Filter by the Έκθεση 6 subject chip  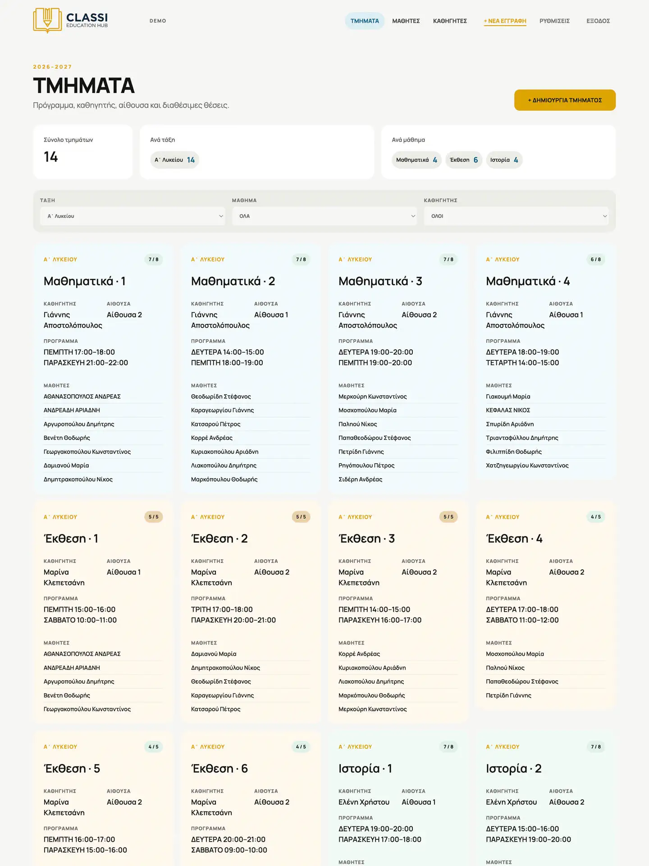(x=464, y=160)
